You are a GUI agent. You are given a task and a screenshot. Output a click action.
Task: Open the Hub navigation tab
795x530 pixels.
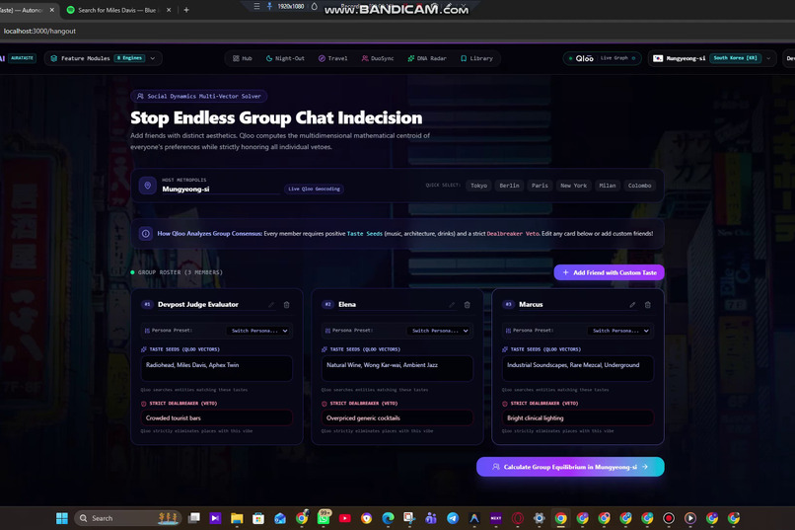[242, 58]
